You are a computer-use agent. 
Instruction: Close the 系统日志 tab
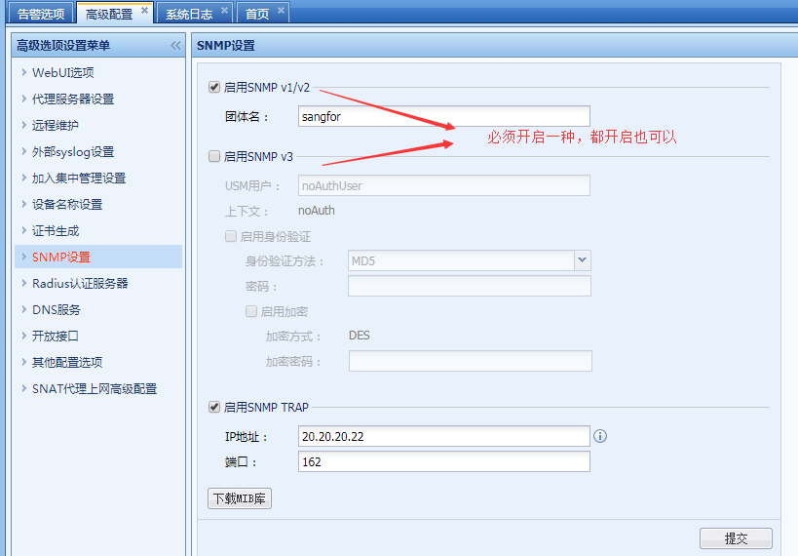tap(224, 10)
